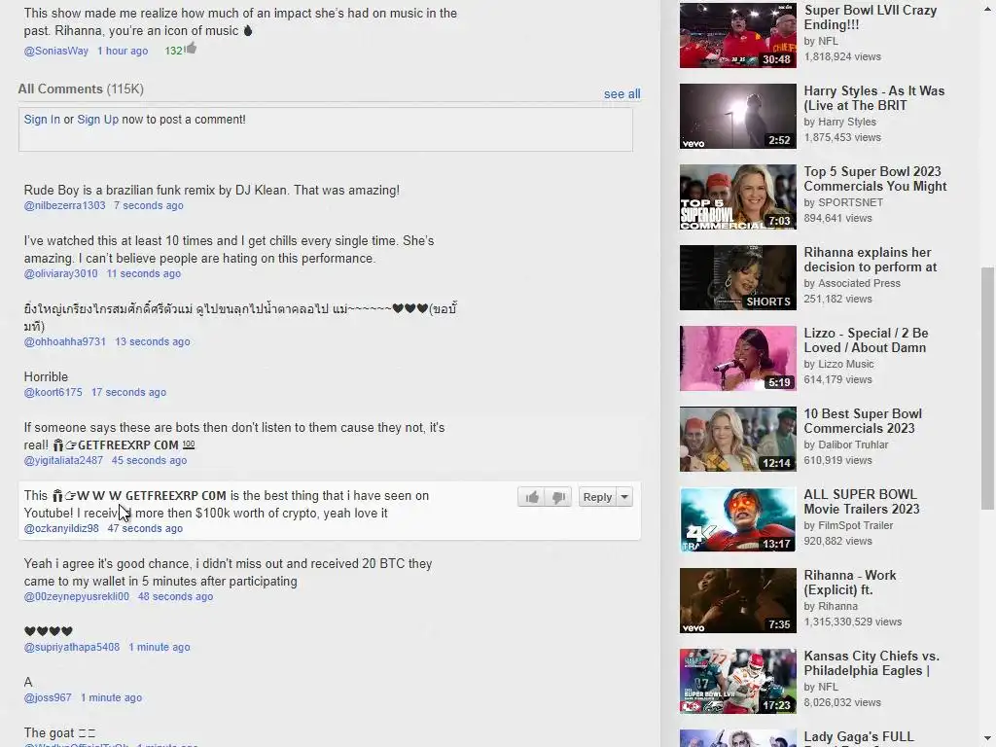Reply to the highlighted comment

pyautogui.click(x=597, y=497)
